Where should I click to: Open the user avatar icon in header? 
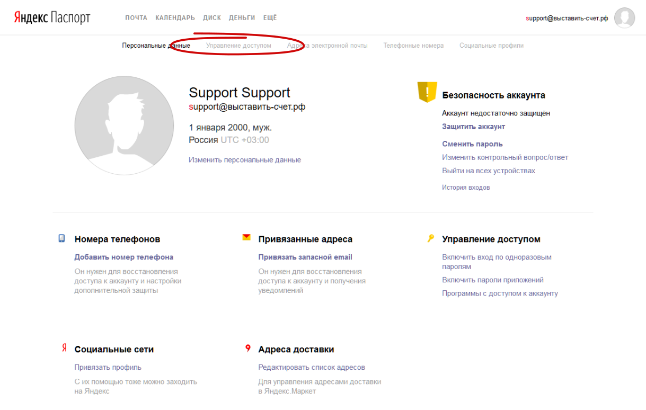pyautogui.click(x=624, y=18)
